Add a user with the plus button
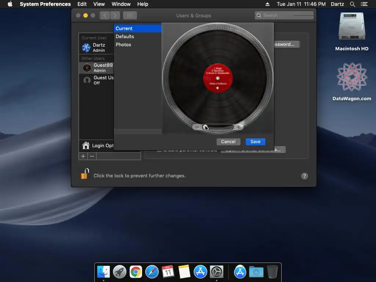Screen dimensions: 376x282 point(83,156)
